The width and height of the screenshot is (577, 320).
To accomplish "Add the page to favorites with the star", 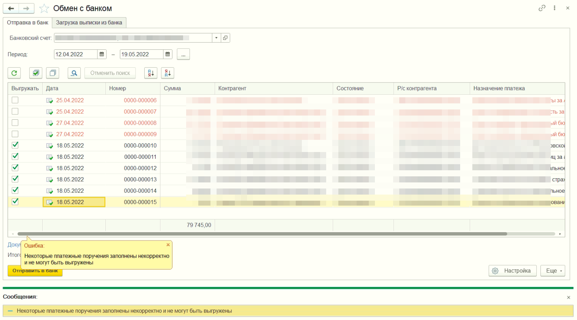I will pos(44,8).
